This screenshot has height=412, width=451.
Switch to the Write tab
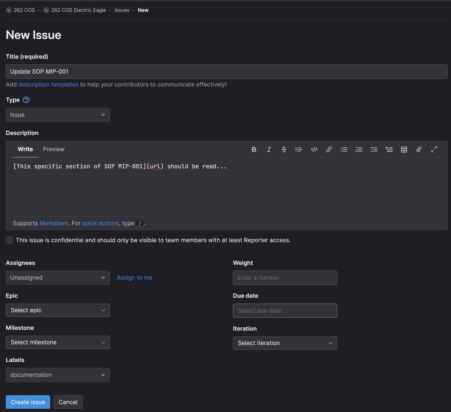25,149
